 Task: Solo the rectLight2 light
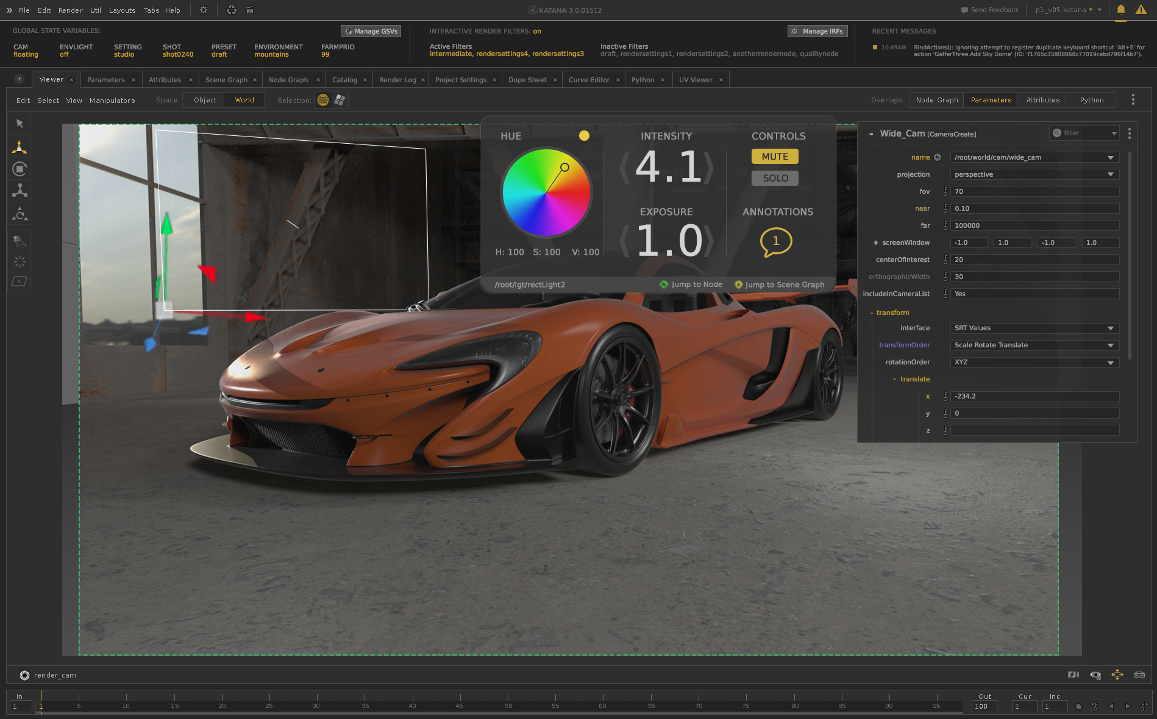click(x=775, y=179)
